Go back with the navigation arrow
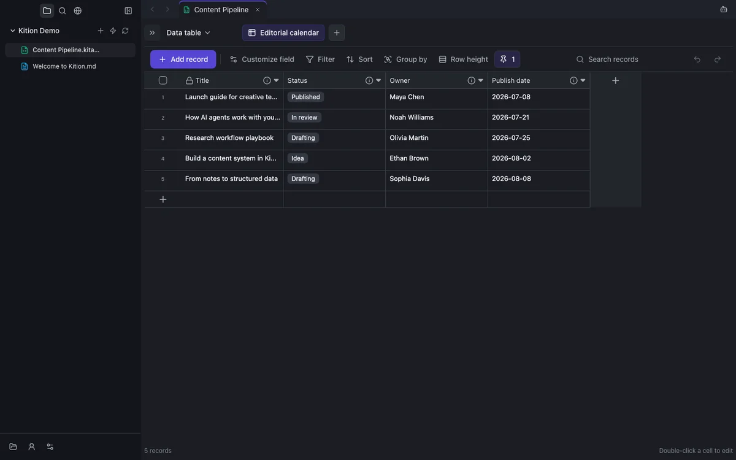This screenshot has height=460, width=736. pos(153,9)
